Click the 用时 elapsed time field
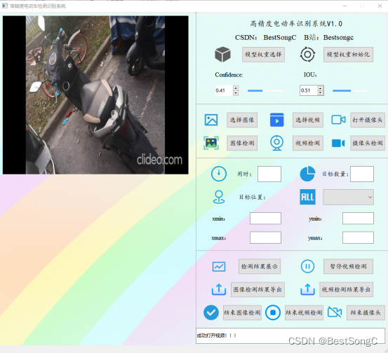 tap(269, 174)
